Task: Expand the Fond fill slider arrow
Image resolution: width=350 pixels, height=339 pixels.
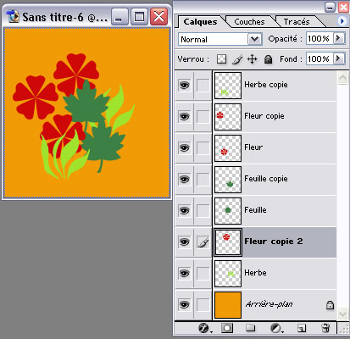Action: 339,58
